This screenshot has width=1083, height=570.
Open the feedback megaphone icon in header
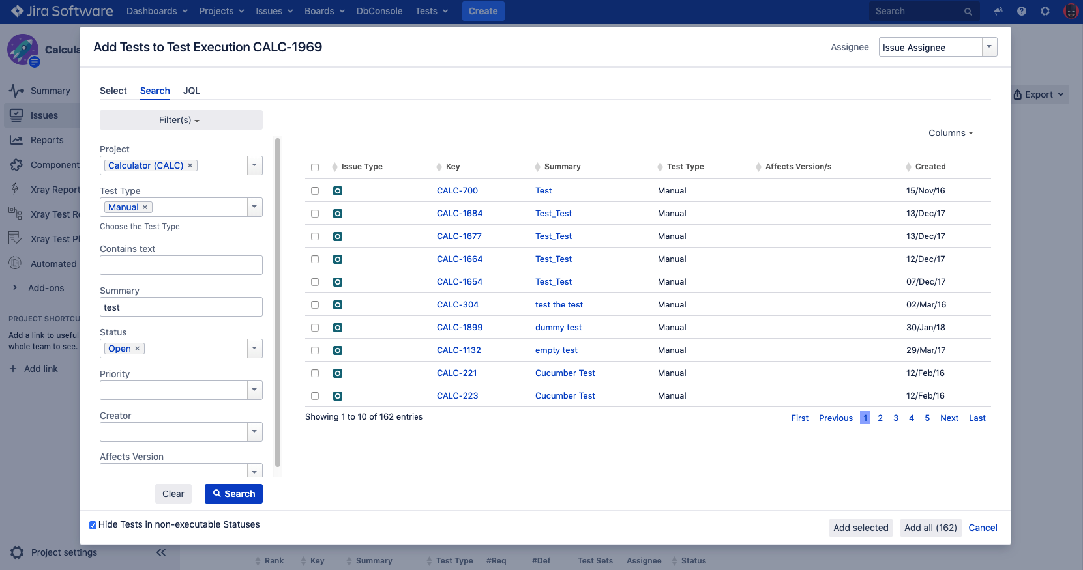coord(998,11)
